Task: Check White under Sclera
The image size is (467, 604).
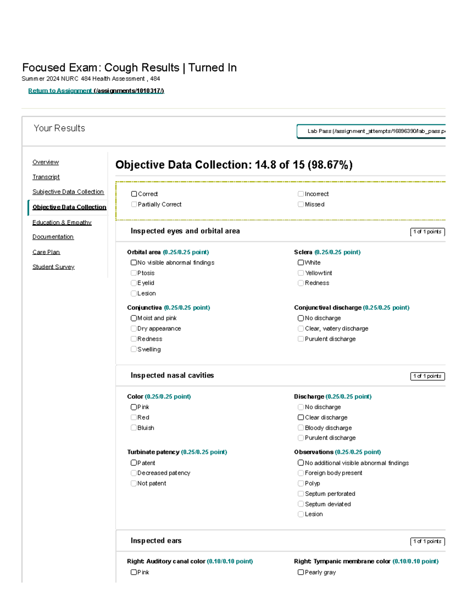Action: (x=301, y=263)
